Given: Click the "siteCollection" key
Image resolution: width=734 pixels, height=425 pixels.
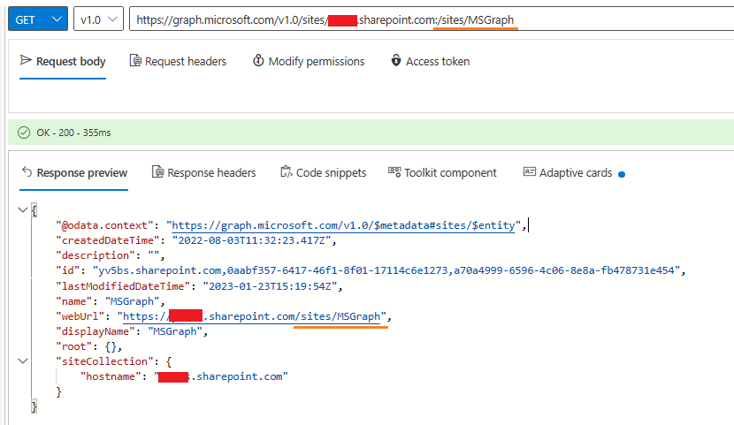Looking at the screenshot, I should [104, 361].
